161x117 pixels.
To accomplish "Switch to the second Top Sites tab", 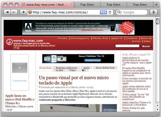I will coord(113,5).
